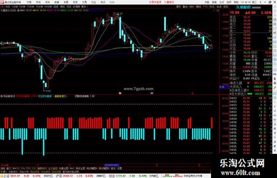Click the 沪深 index value 3544.12
The image size is (277, 178).
click(68, 176)
